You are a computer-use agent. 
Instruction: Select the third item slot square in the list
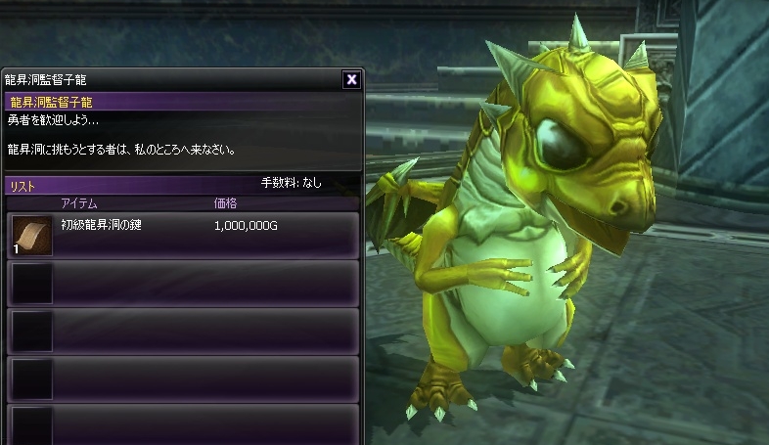pyautogui.click(x=32, y=332)
